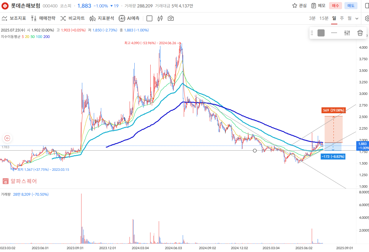
Task: Select the 주 weekly interval tab
Action: coord(342,18)
